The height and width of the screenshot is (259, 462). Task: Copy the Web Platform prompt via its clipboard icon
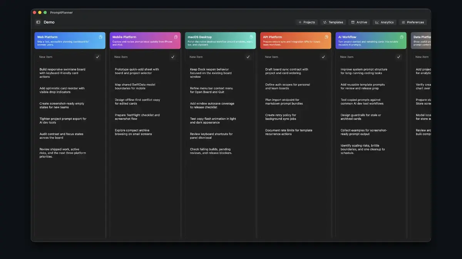click(x=100, y=37)
